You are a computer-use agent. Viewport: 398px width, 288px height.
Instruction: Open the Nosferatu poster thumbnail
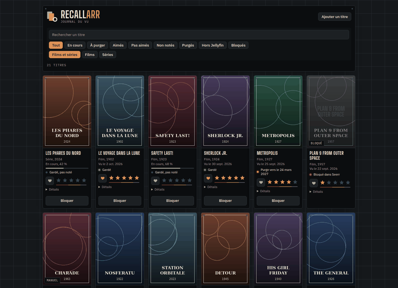[120, 249]
